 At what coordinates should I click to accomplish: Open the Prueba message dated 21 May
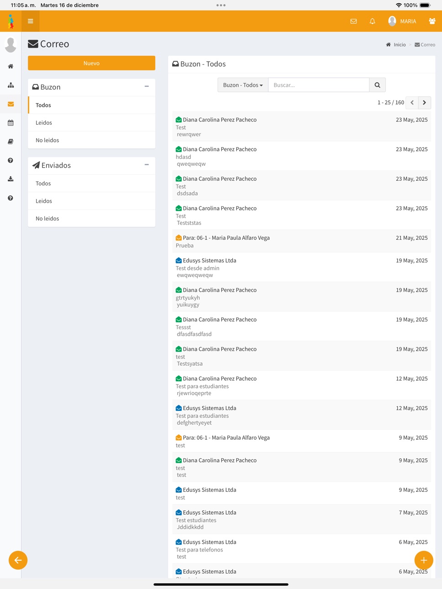coord(301,241)
